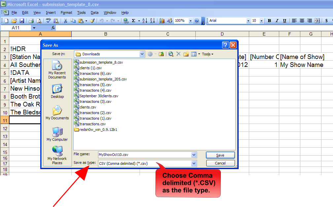Go to My Computer location
This screenshot has width=333, height=207.
[x=57, y=134]
